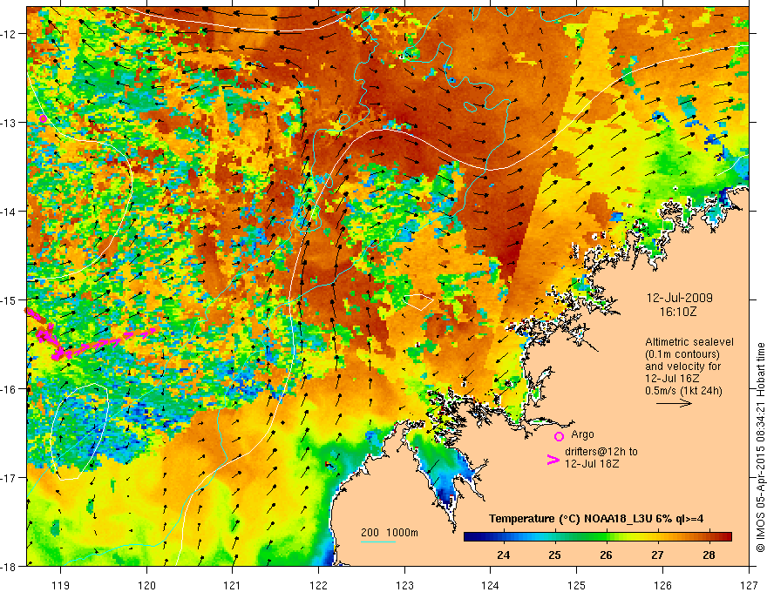Click the velocity scale arrow in legend

[674, 403]
